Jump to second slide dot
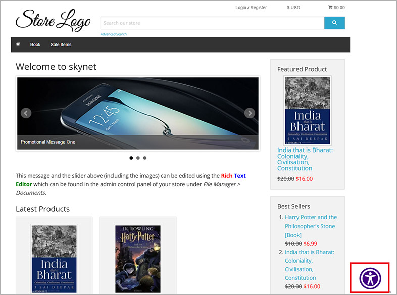The width and height of the screenshot is (397, 295). (x=138, y=158)
